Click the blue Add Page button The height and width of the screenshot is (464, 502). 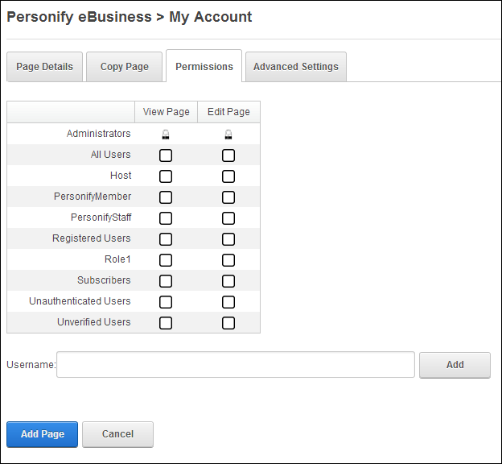tap(43, 434)
